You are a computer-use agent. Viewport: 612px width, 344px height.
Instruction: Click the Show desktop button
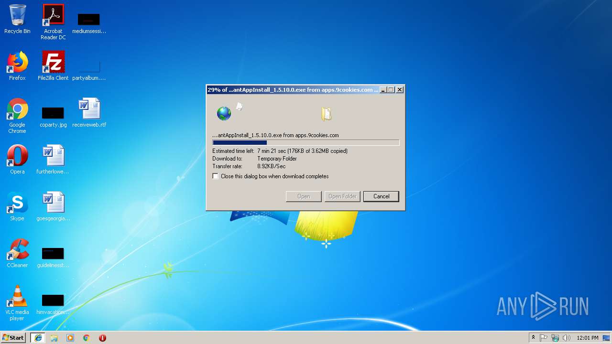607,338
